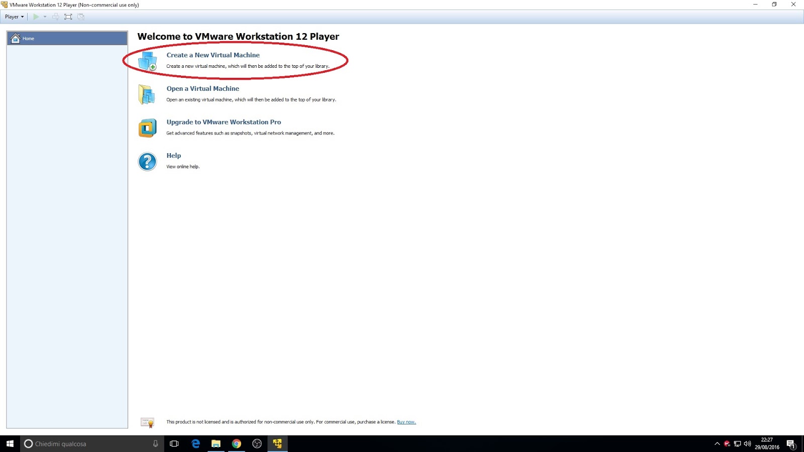The image size is (804, 452).
Task: Click the Enter Full Screen toolbar icon
Action: coord(68,17)
